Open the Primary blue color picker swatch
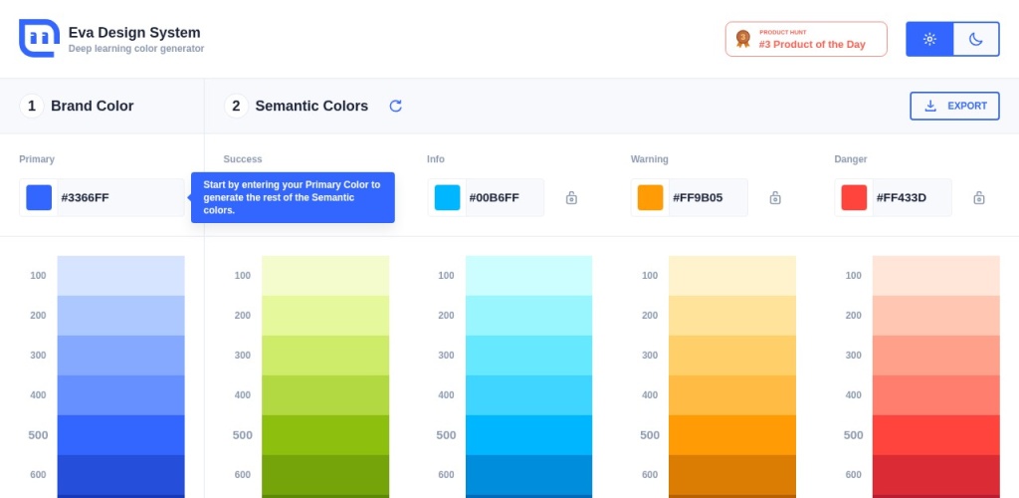The image size is (1019, 498). coord(39,198)
